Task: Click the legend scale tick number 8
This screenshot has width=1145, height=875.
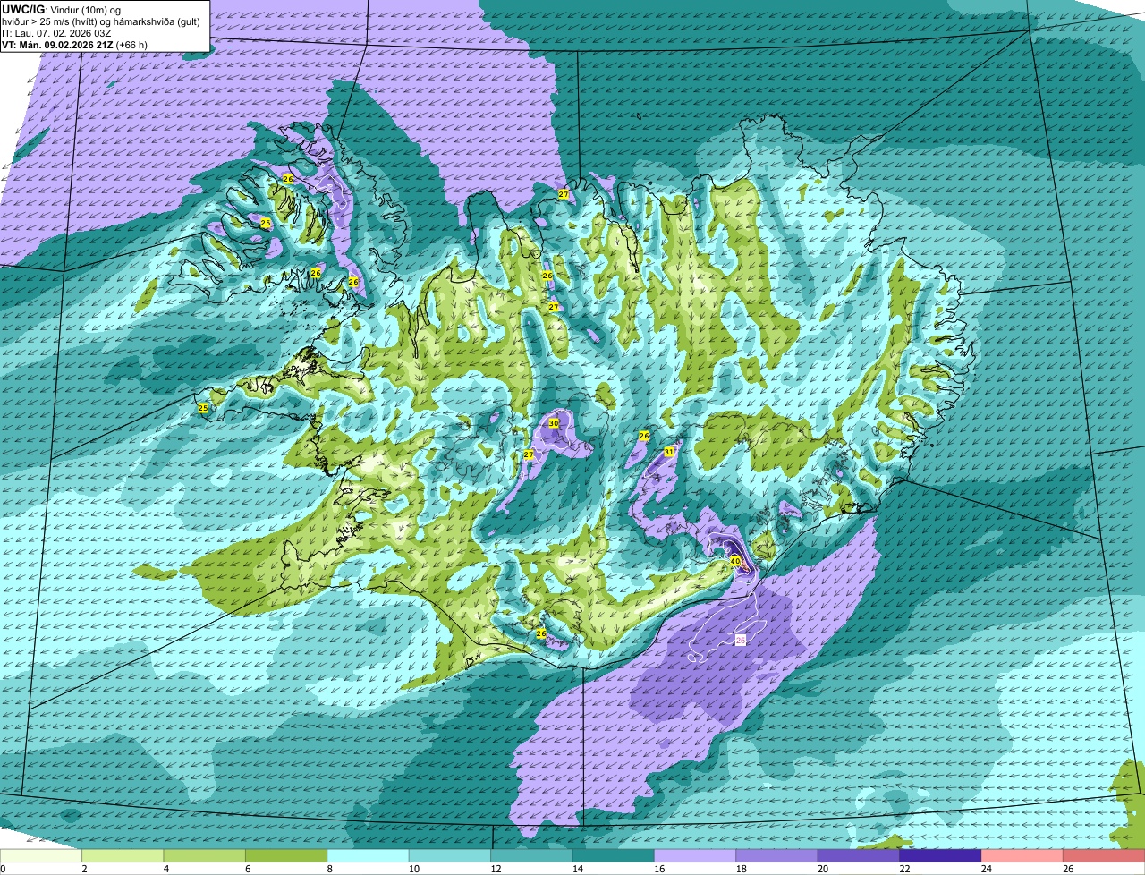Action: [x=331, y=869]
